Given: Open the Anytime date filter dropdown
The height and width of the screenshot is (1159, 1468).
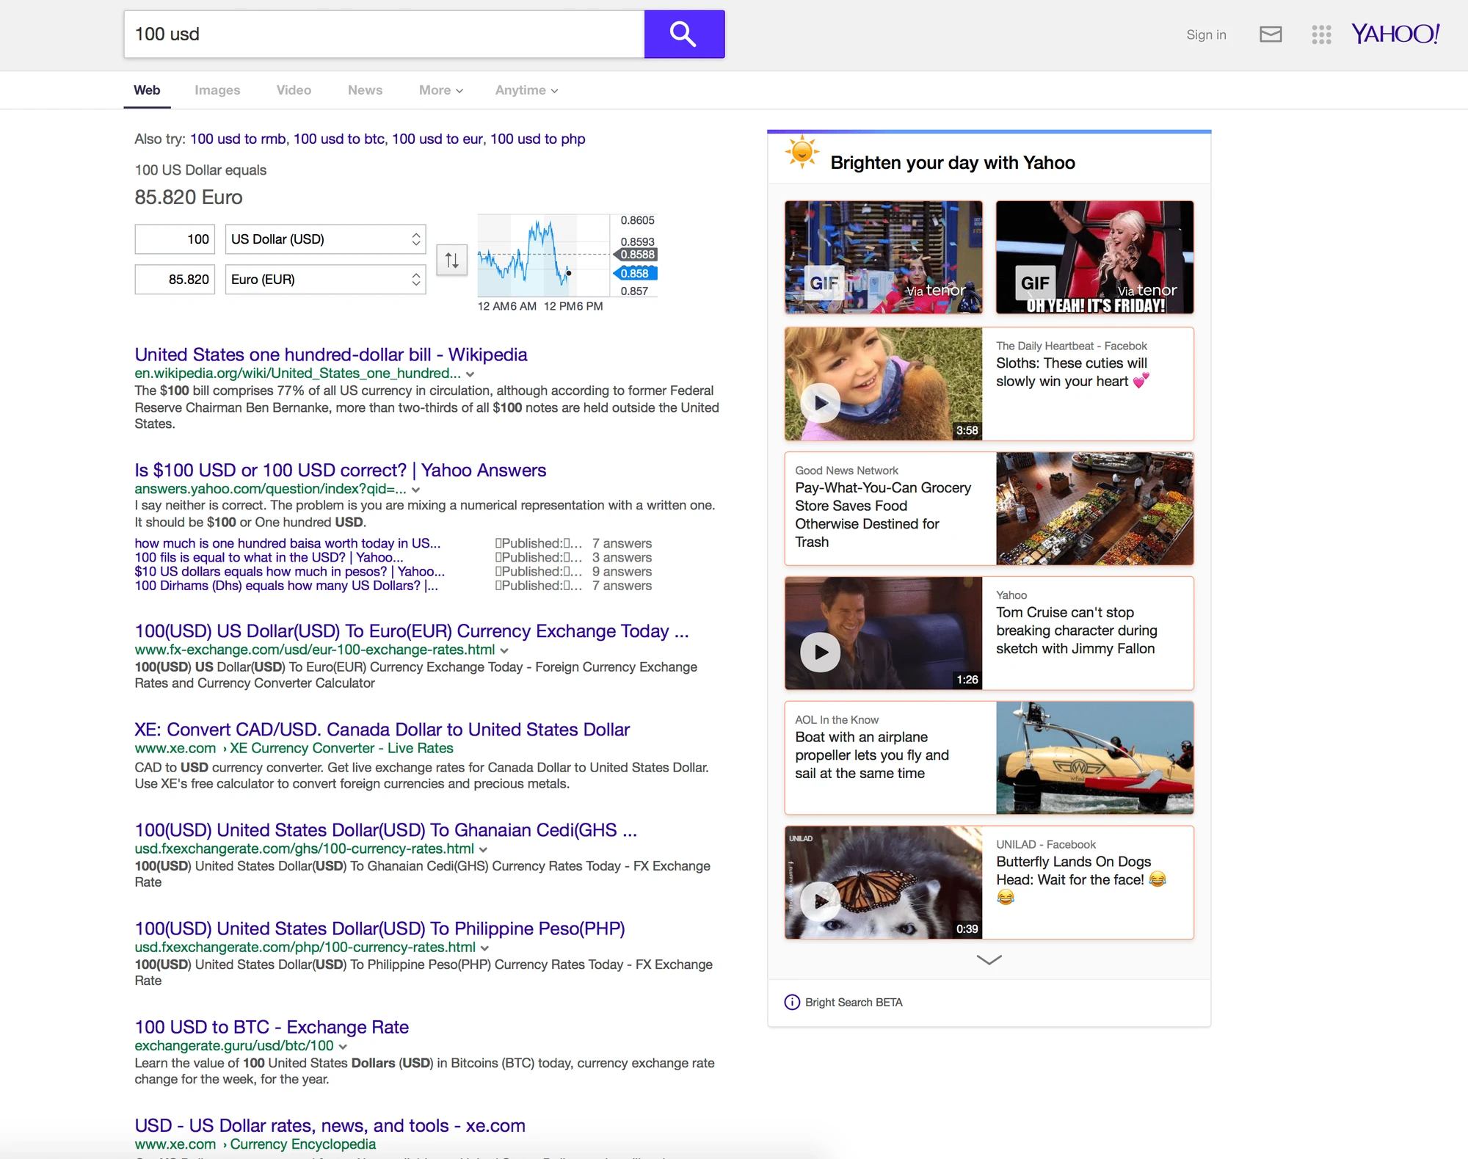Looking at the screenshot, I should pyautogui.click(x=526, y=90).
